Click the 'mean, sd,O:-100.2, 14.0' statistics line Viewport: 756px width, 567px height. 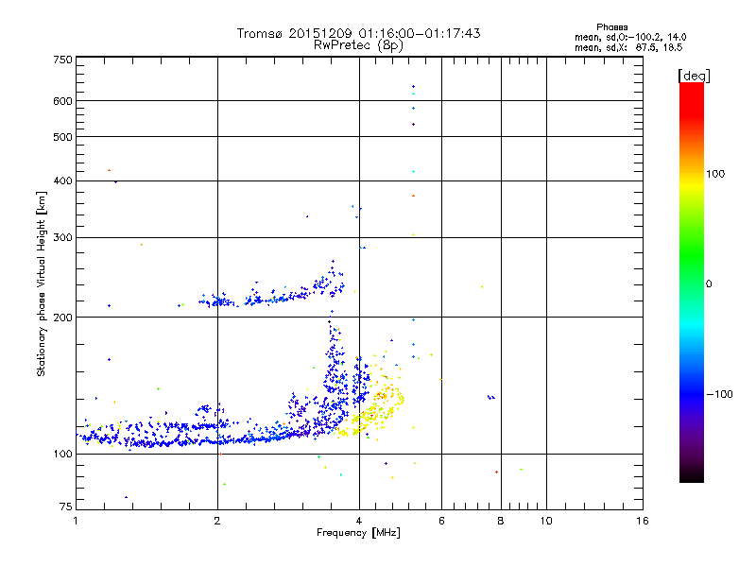(630, 37)
